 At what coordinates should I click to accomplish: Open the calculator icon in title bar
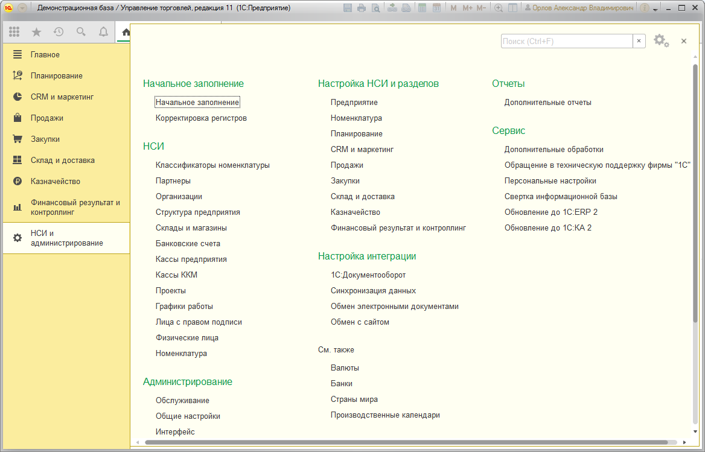pyautogui.click(x=422, y=8)
